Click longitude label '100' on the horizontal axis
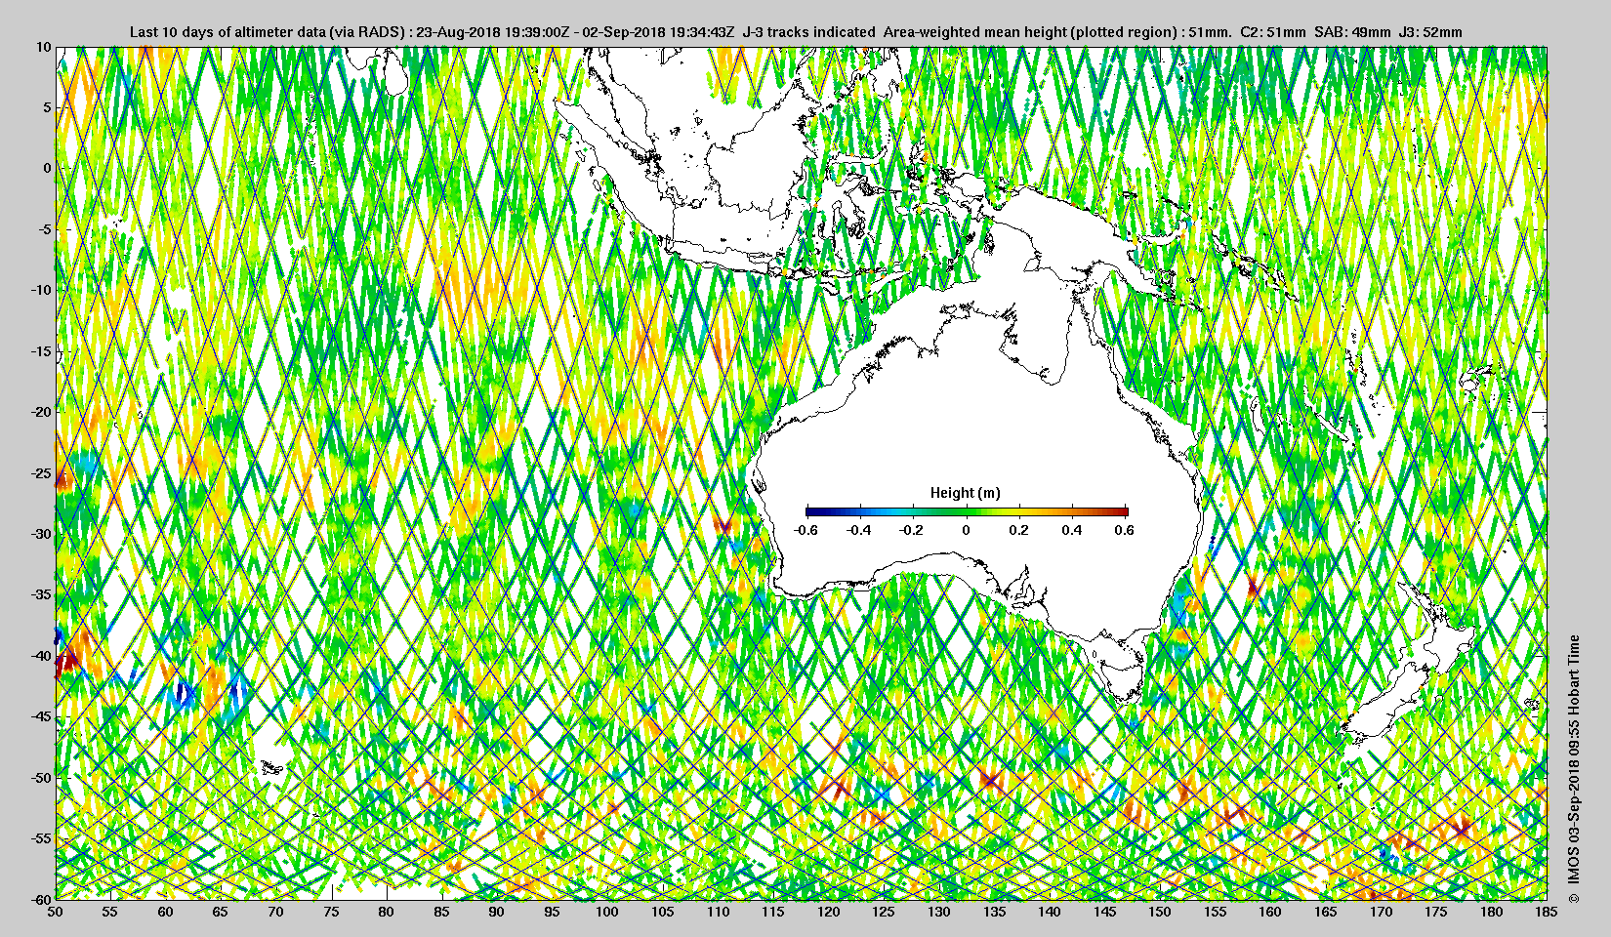 click(607, 912)
